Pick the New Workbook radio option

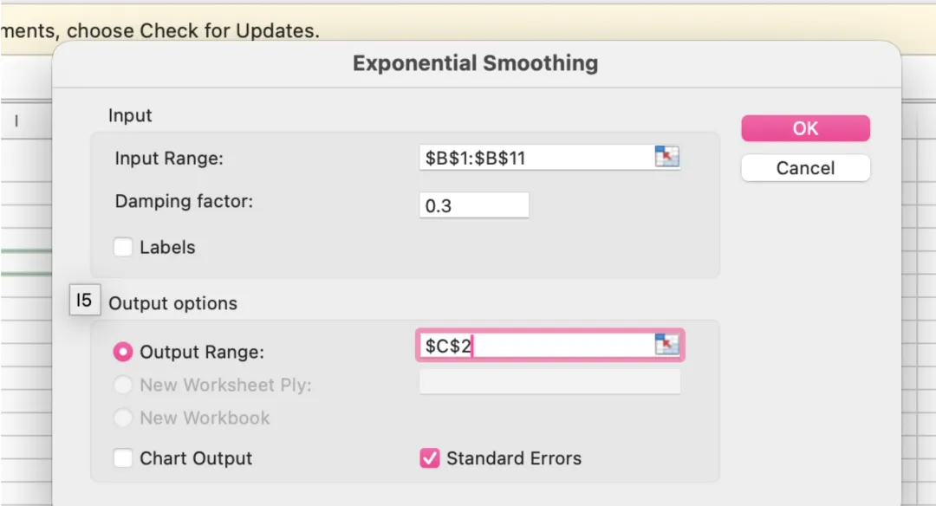[124, 418]
